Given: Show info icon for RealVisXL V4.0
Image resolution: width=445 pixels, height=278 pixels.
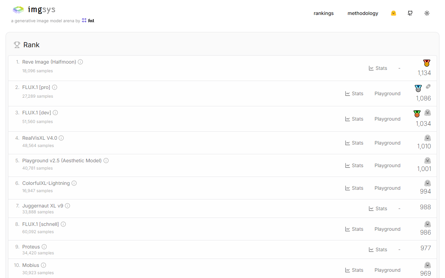Looking at the screenshot, I should [x=61, y=138].
